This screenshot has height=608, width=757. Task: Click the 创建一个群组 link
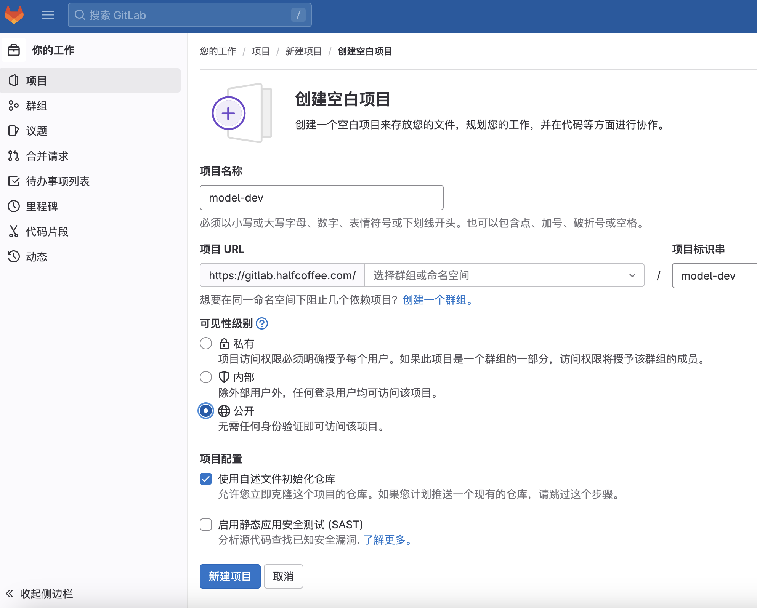(x=437, y=300)
